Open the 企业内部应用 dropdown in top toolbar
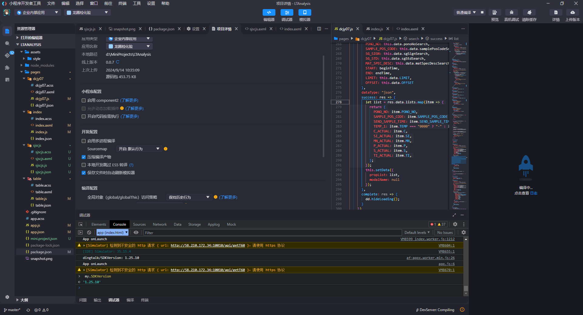Image resolution: width=583 pixels, height=315 pixels. 37,12
